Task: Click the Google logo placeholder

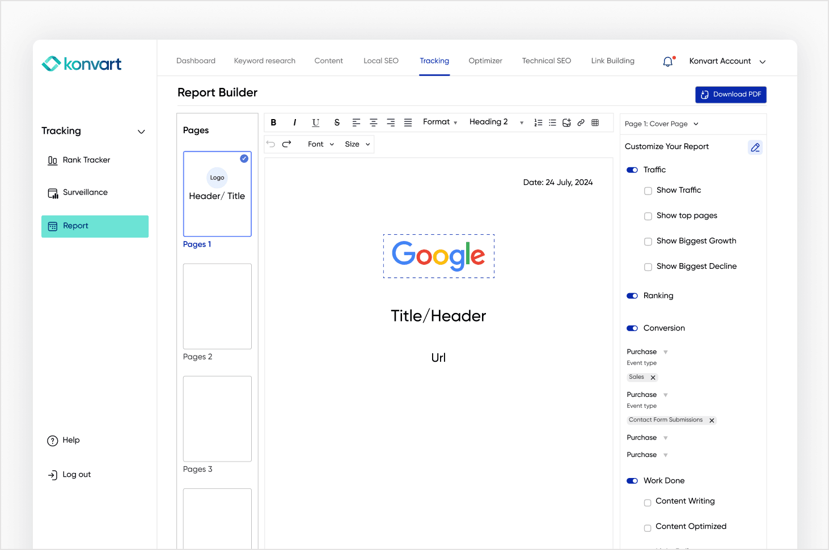Action: 439,256
